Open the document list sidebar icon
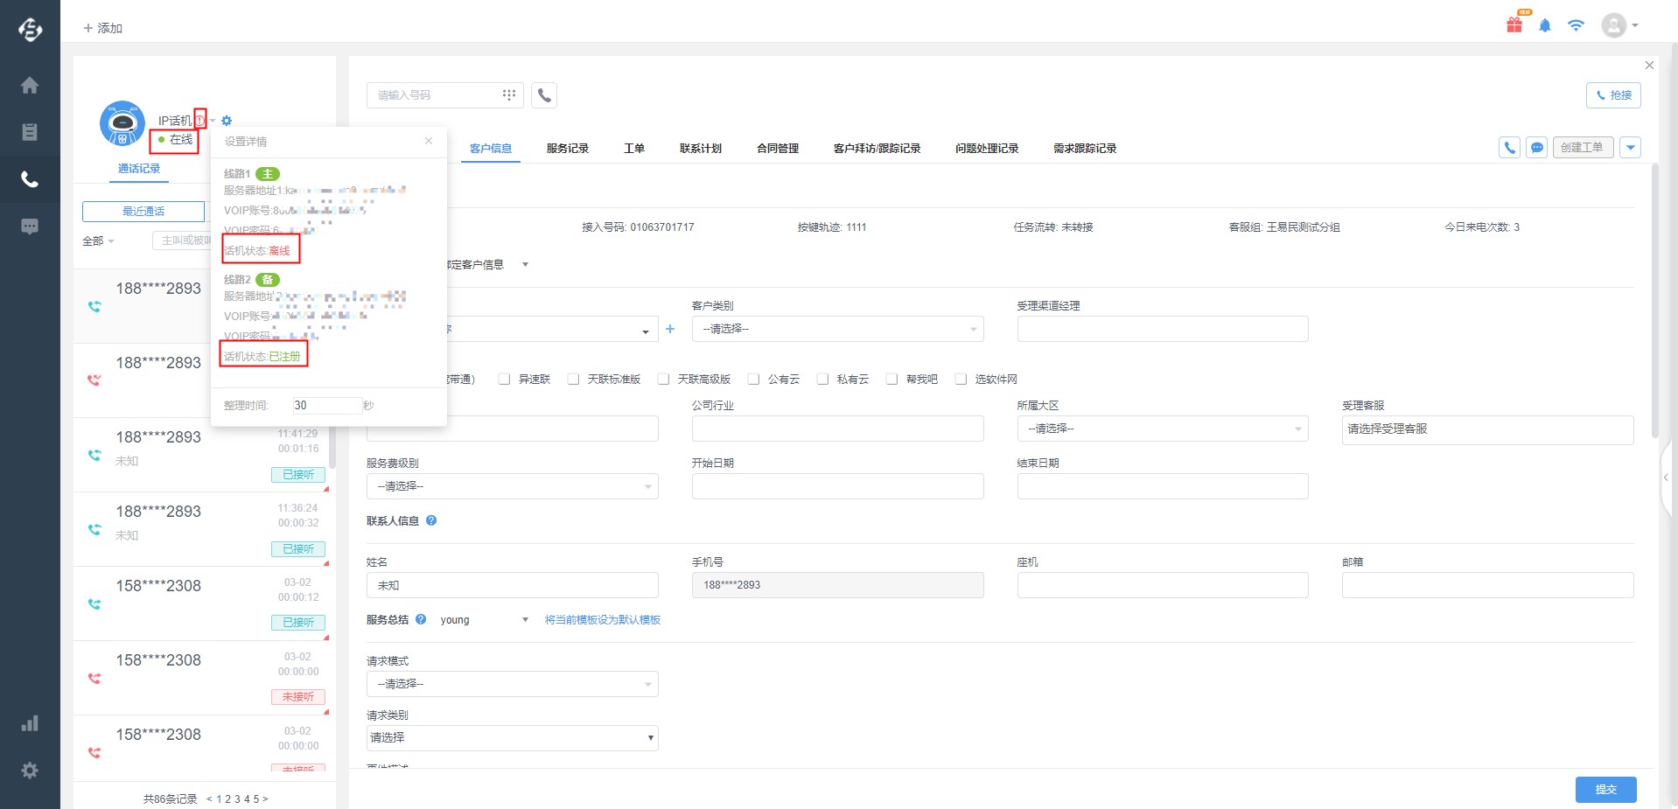Screen dimensions: 1678x809 point(30,132)
